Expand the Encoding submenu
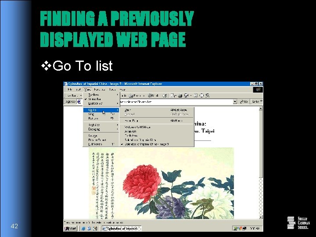Viewport: 316px width, 237px height. 101,129
